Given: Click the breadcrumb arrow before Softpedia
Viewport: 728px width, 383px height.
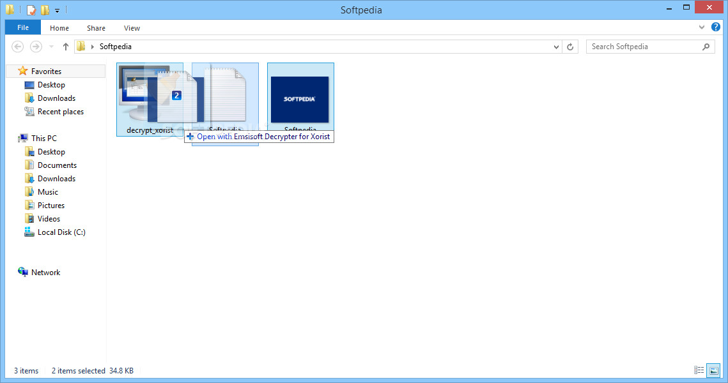Looking at the screenshot, I should (x=93, y=47).
